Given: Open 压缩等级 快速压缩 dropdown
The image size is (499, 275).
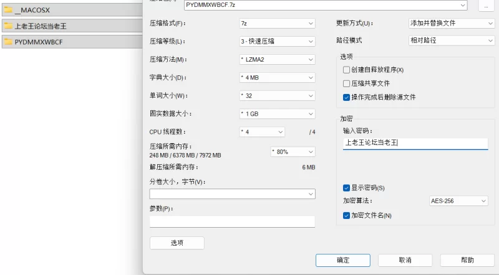Looking at the screenshot, I should pyautogui.click(x=277, y=41).
